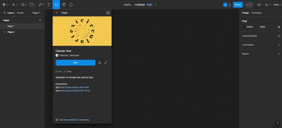The height and width of the screenshot is (128, 282).
Task: Select Page 2 in pages list
Action: pyautogui.click(x=22, y=32)
